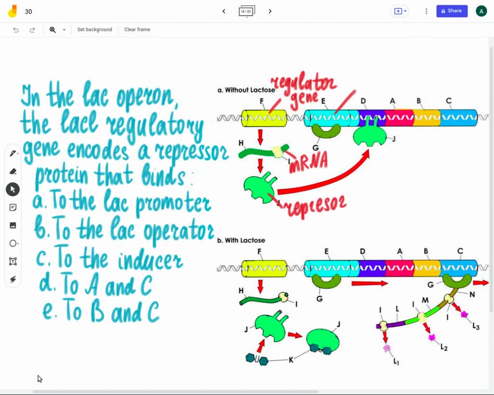Choose the Circle shape tool
The width and height of the screenshot is (494, 395).
point(13,243)
